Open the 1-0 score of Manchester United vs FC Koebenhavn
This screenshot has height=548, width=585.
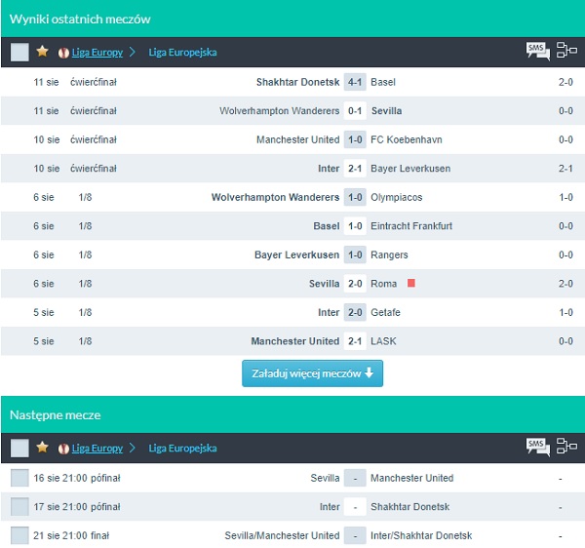coord(355,139)
